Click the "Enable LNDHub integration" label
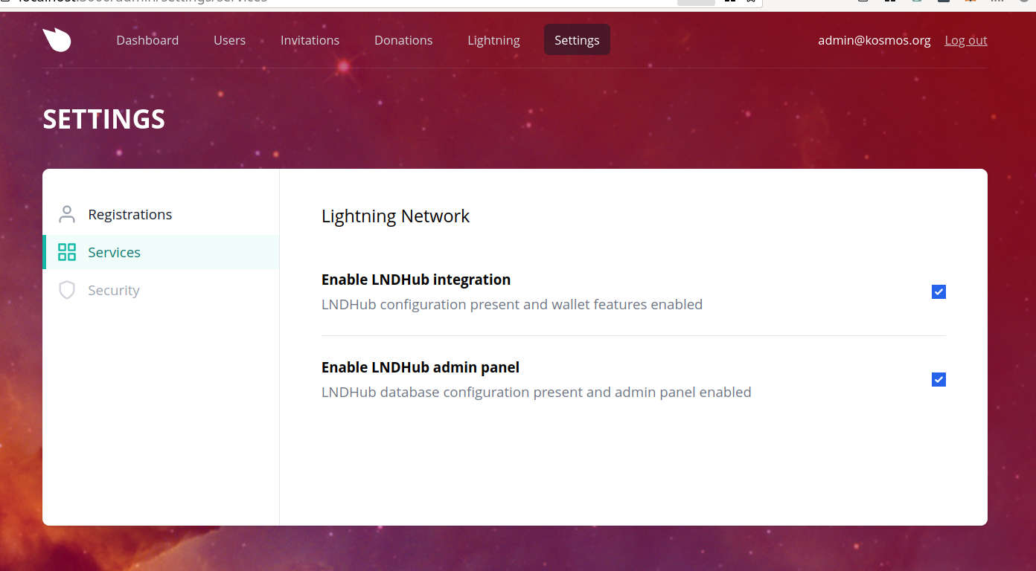The width and height of the screenshot is (1036, 571). tap(416, 280)
